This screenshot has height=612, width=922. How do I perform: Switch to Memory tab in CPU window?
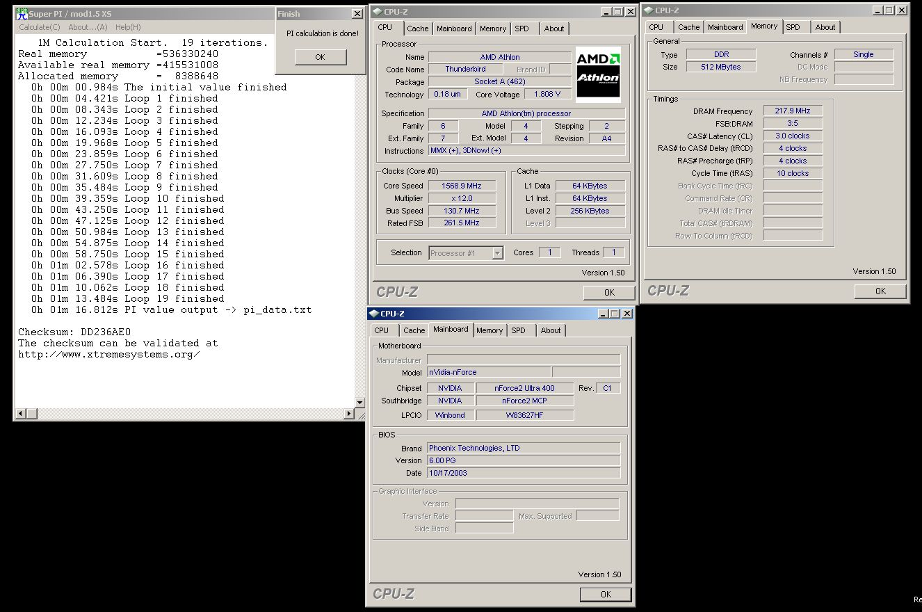[492, 29]
